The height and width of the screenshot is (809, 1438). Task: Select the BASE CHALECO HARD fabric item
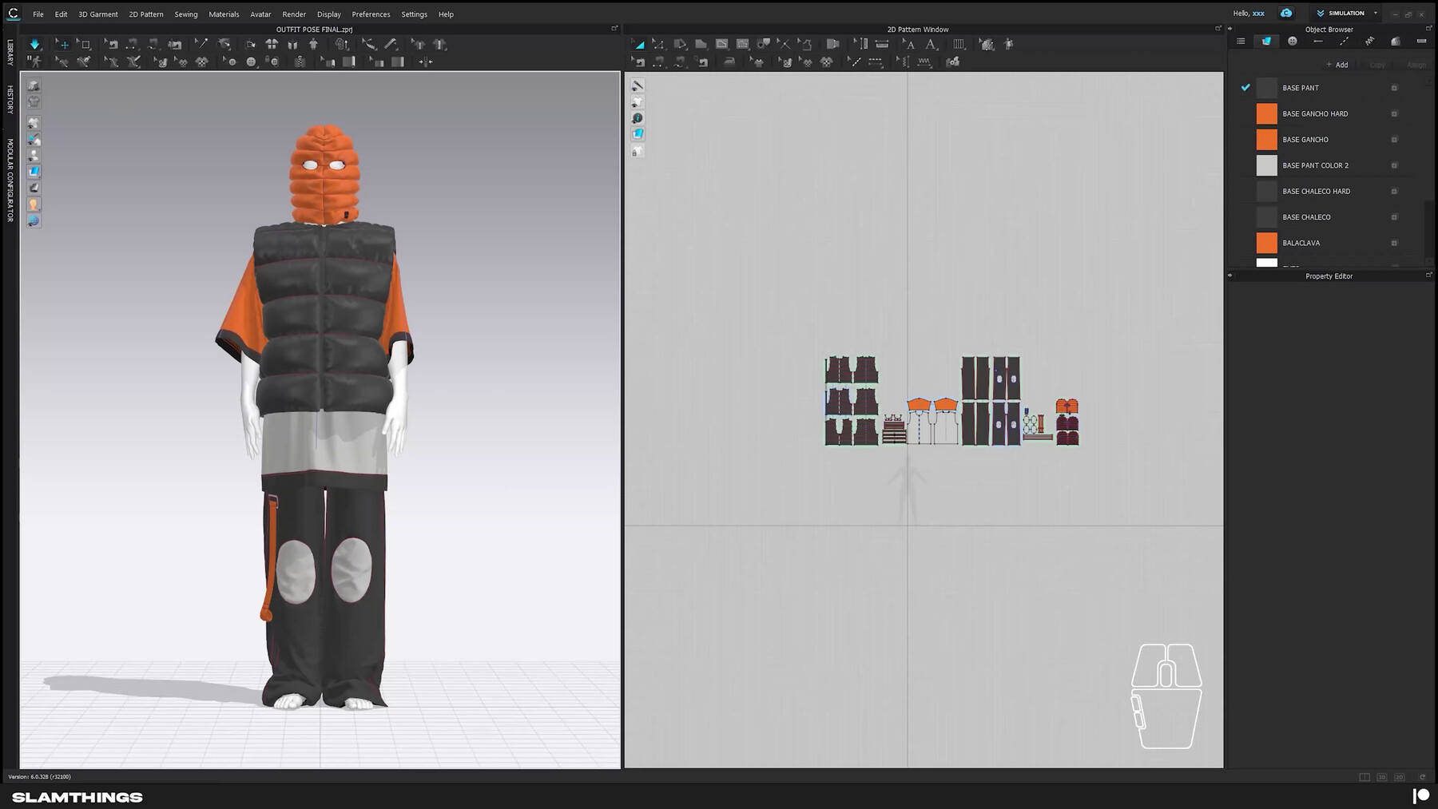(x=1316, y=192)
